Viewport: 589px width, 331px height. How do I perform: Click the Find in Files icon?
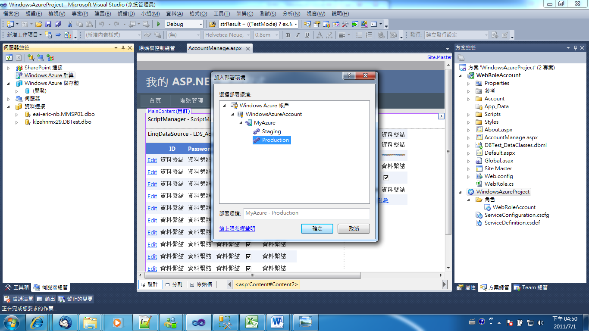coord(212,24)
